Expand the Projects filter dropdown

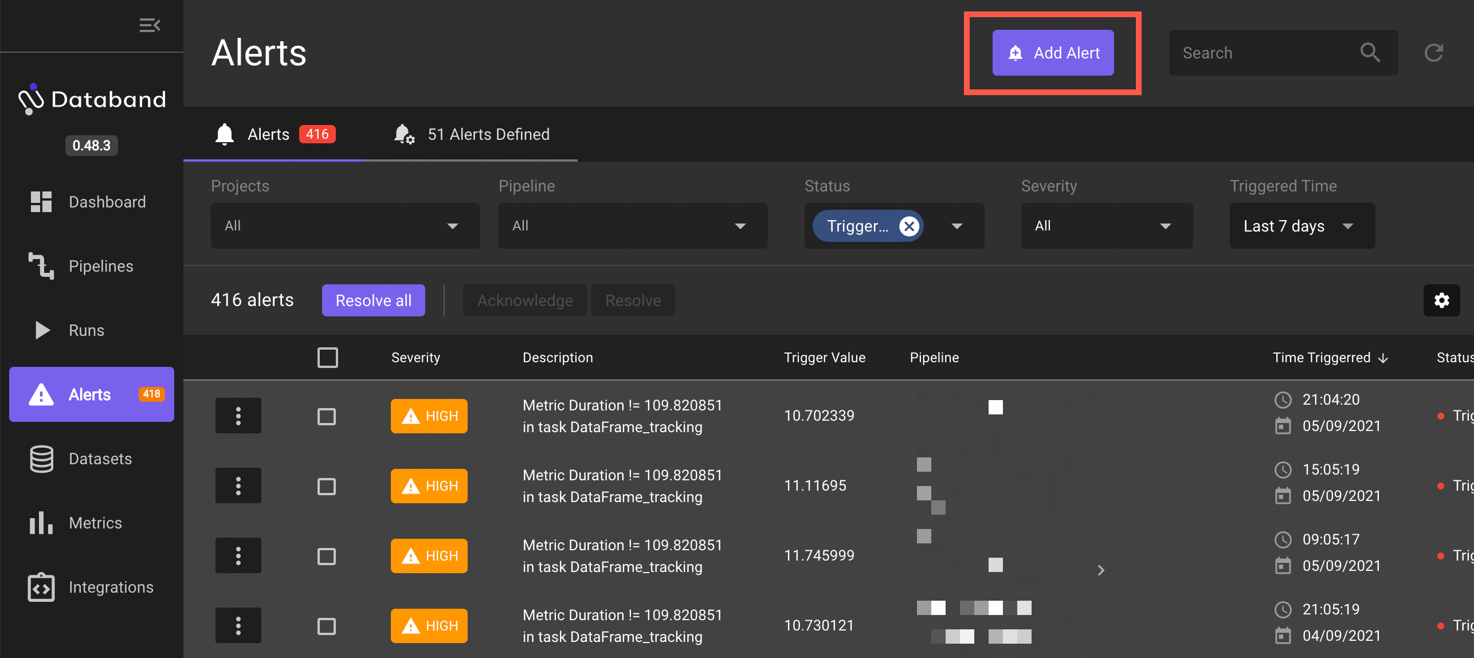[345, 226]
